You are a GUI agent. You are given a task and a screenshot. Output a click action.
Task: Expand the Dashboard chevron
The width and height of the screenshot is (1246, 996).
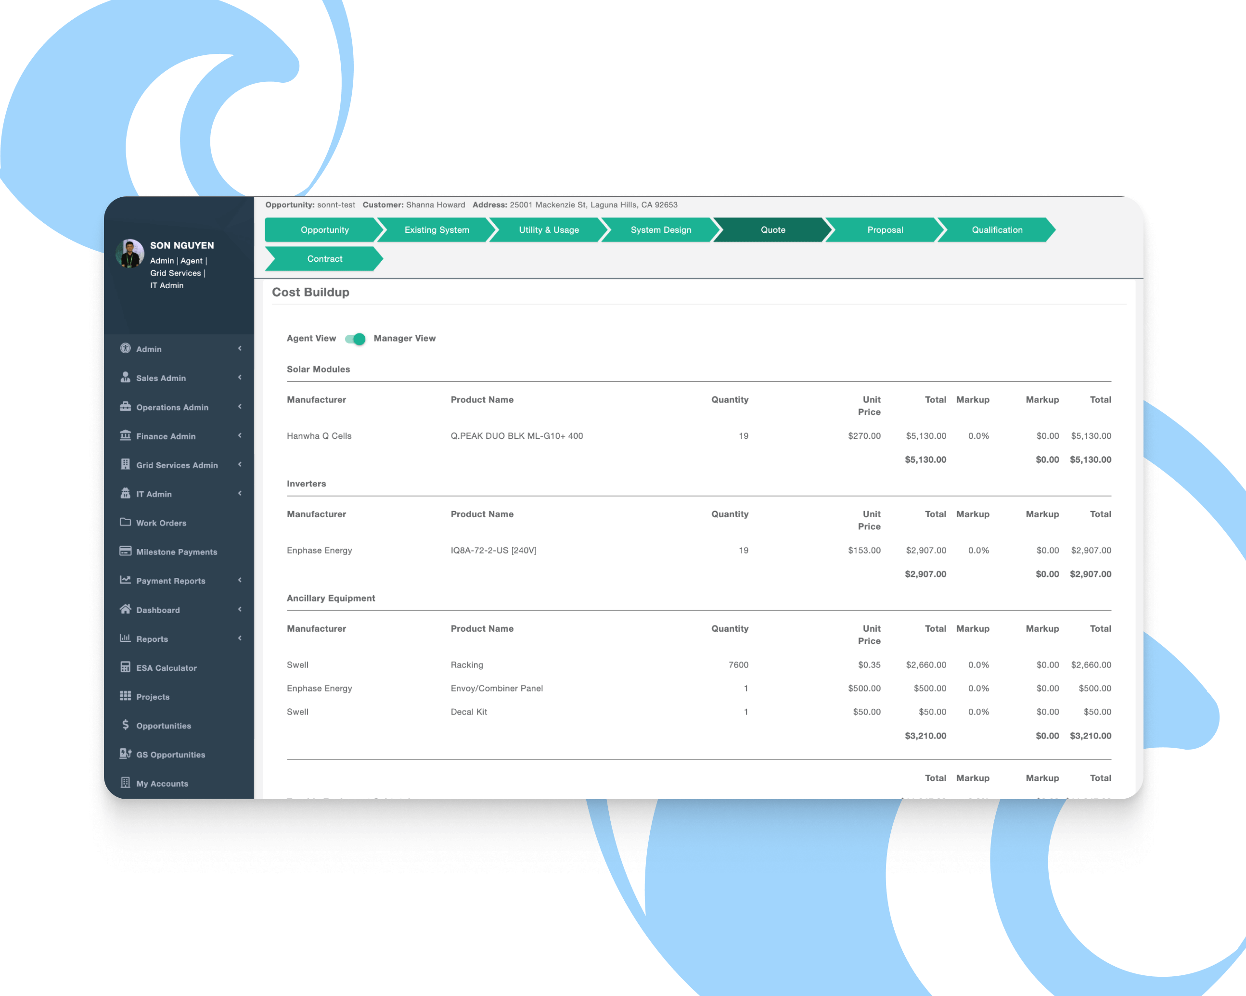pyautogui.click(x=240, y=610)
